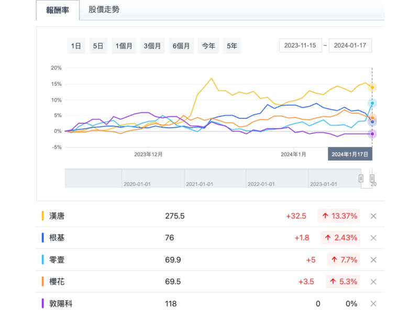Screen dimensions: 419x314
Task: Delete the 零壹 row with X
Action: (x=373, y=260)
